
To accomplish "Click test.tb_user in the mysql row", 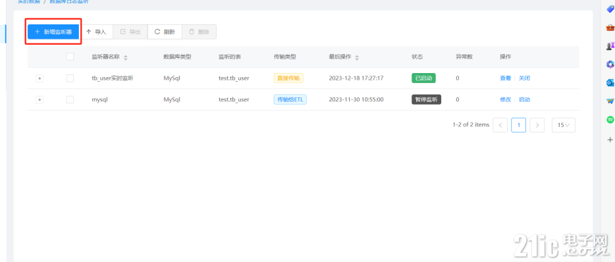I will point(234,99).
